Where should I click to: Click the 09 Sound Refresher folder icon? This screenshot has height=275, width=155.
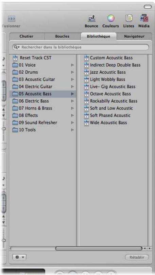pos(15,123)
